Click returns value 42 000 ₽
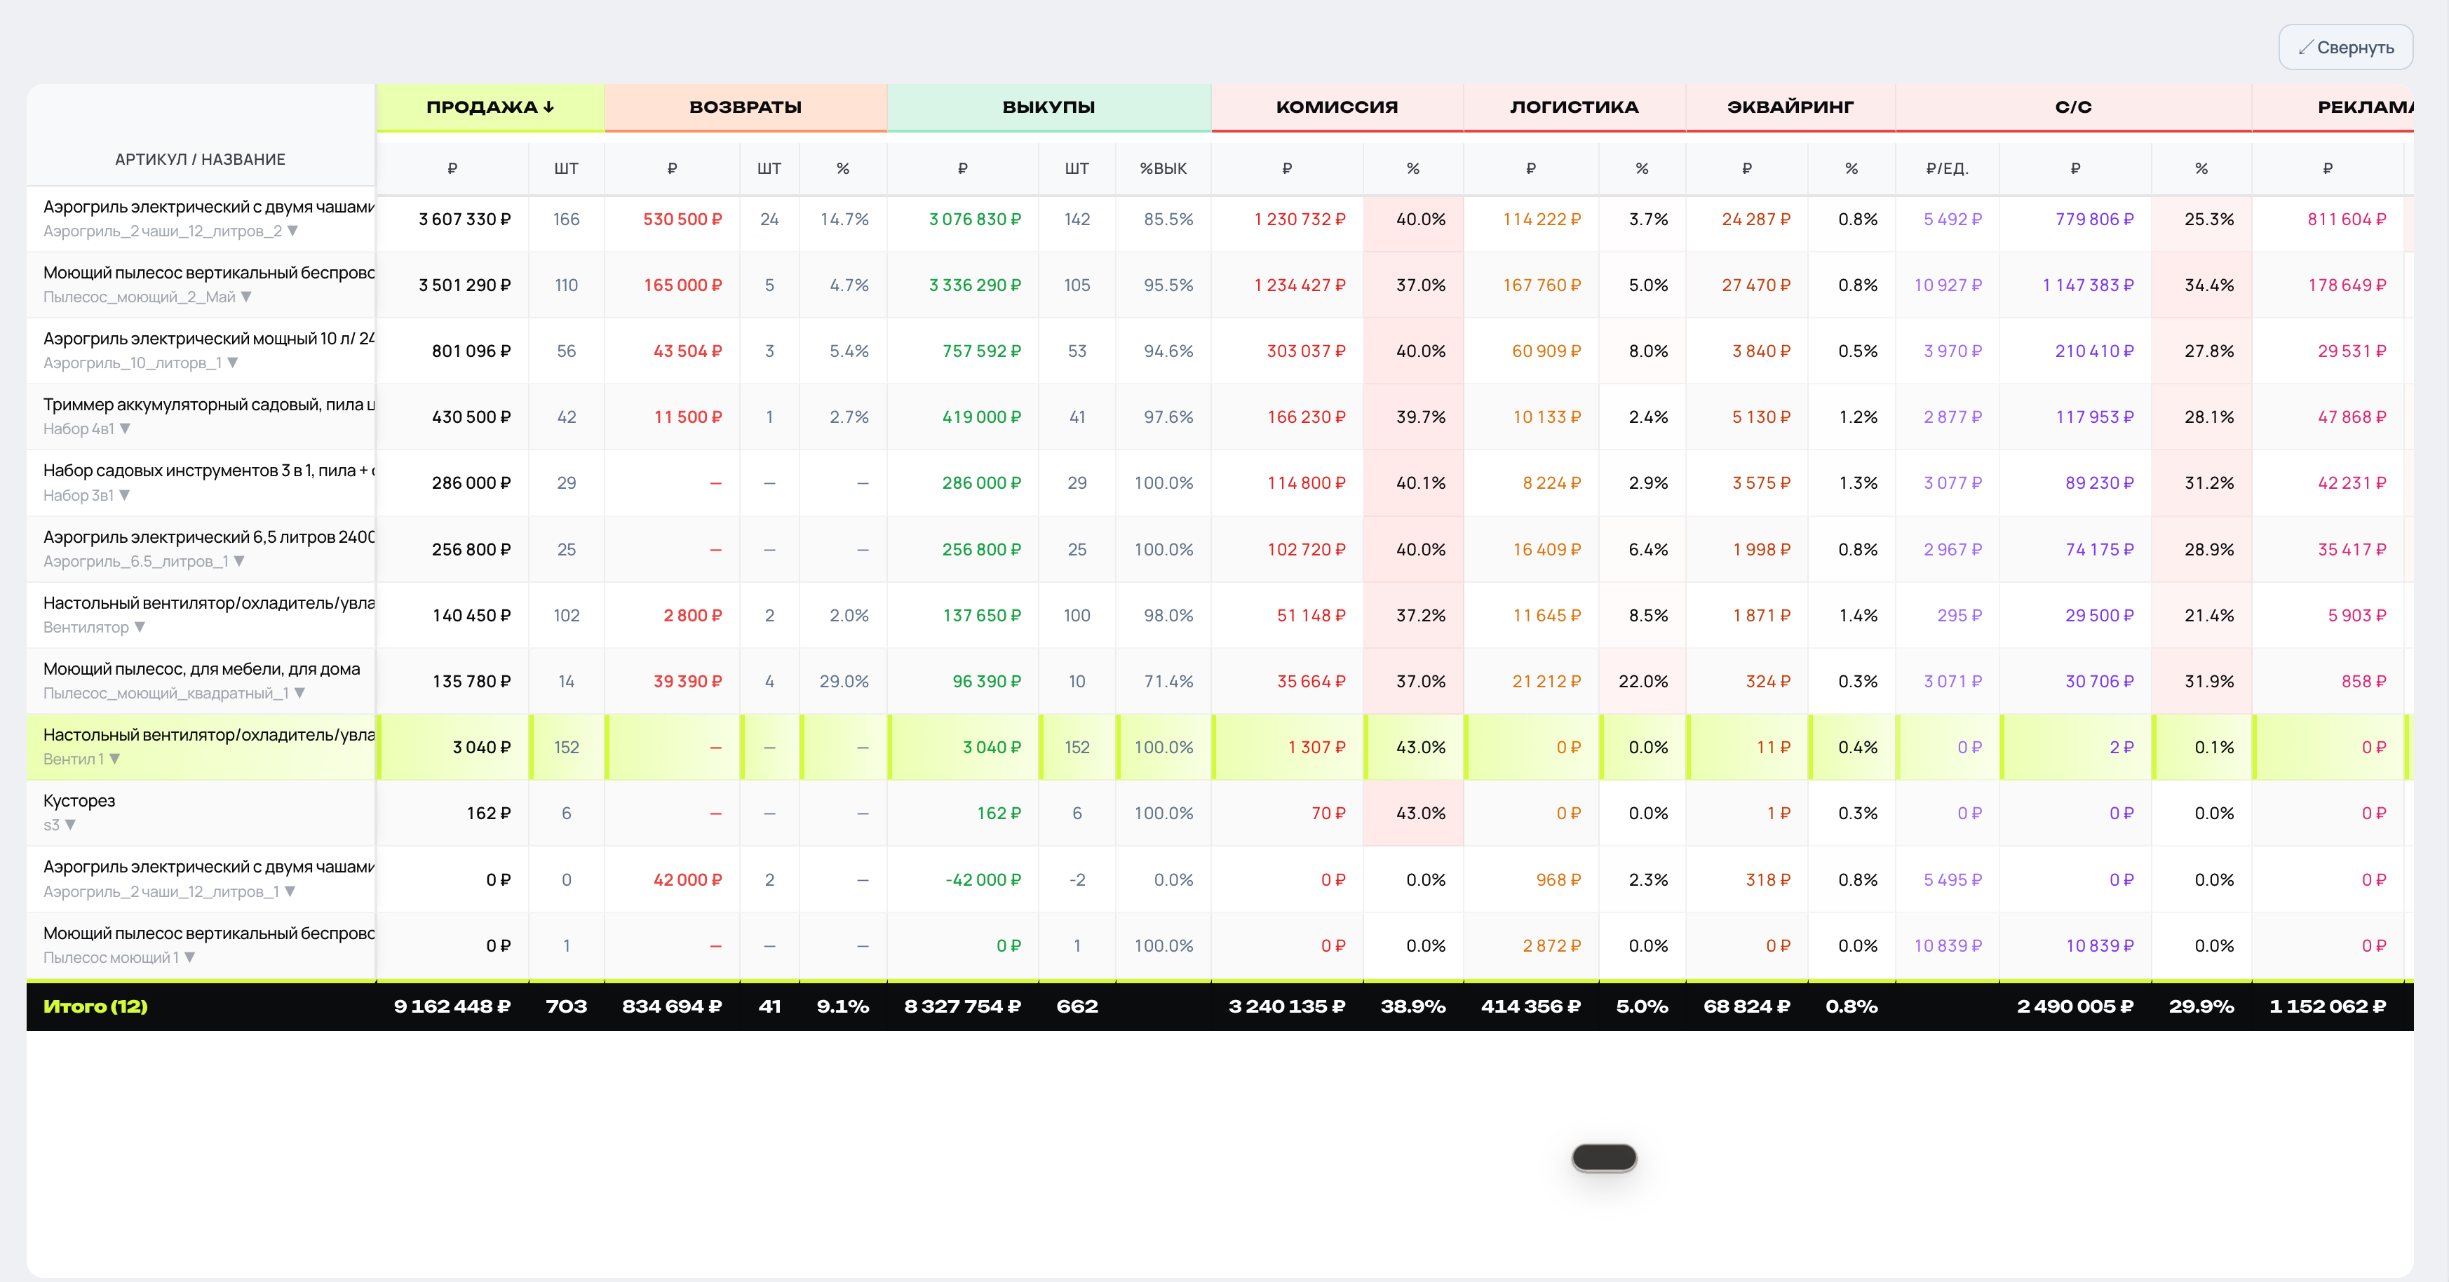This screenshot has height=1282, width=2449. [x=687, y=881]
